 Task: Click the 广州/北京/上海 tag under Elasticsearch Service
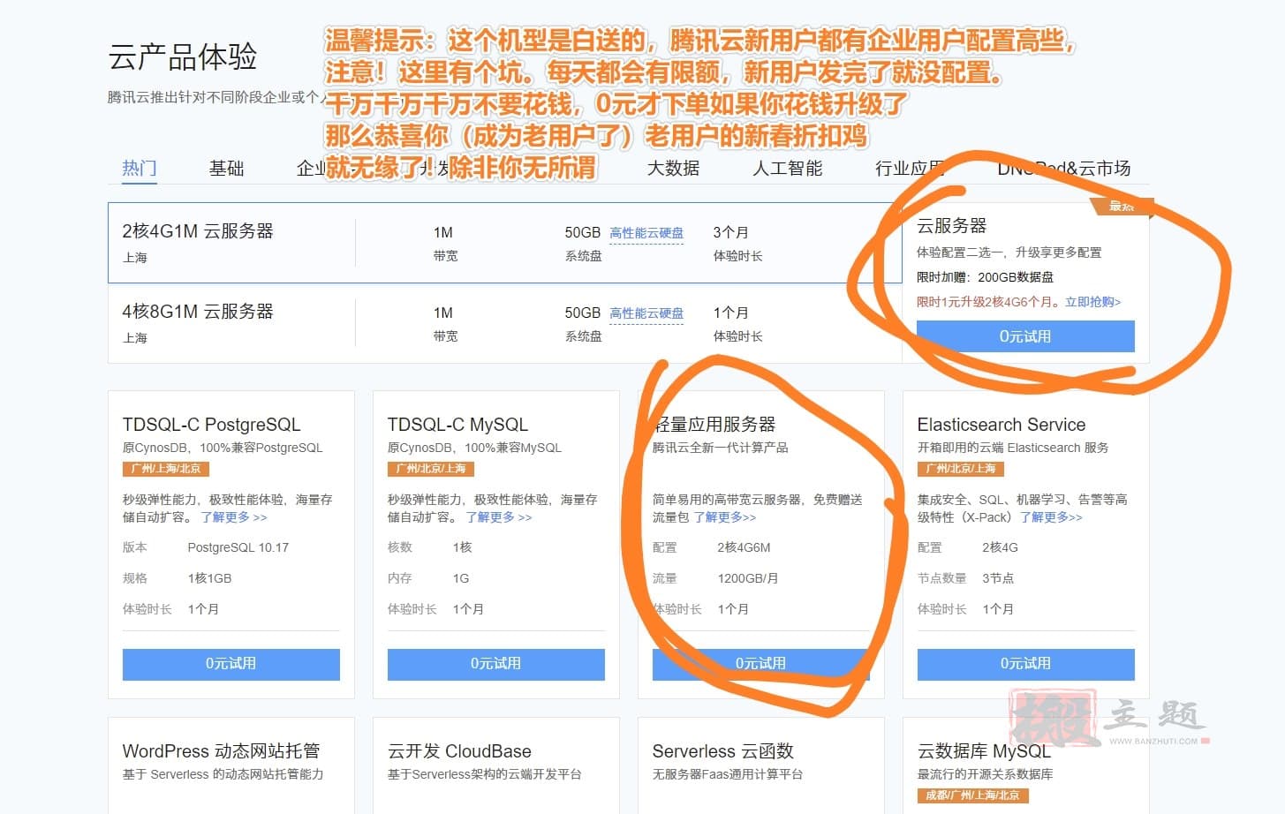click(960, 469)
